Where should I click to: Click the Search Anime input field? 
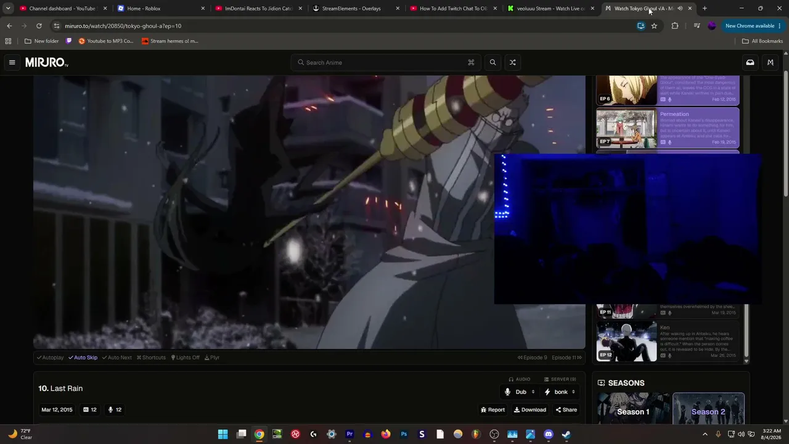(x=385, y=62)
